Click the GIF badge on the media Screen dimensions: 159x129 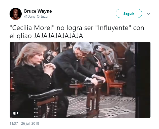coord(16,113)
